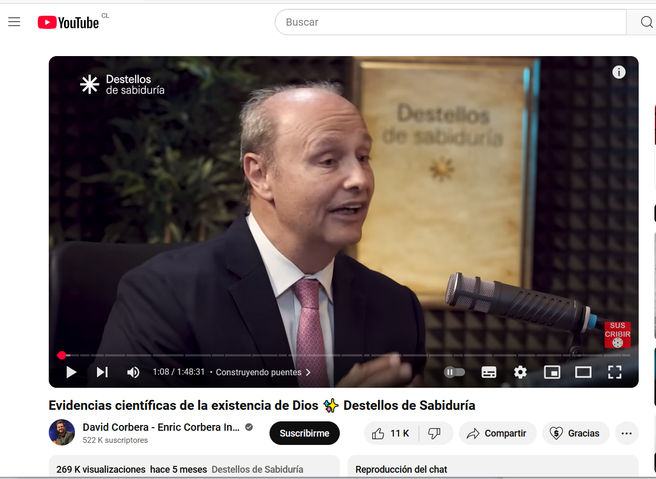Click the video progress bar scrubber
The width and height of the screenshot is (656, 479).
pyautogui.click(x=62, y=355)
